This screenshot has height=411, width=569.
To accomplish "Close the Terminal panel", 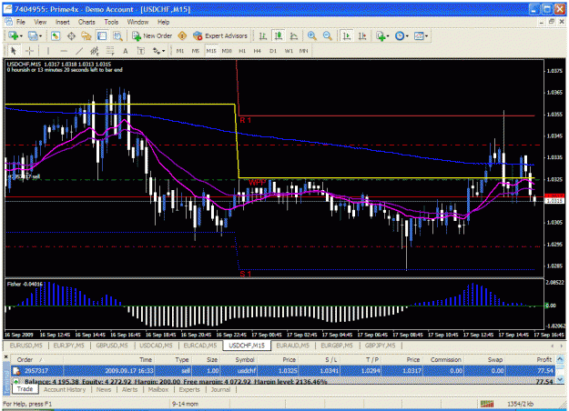I will point(5,357).
